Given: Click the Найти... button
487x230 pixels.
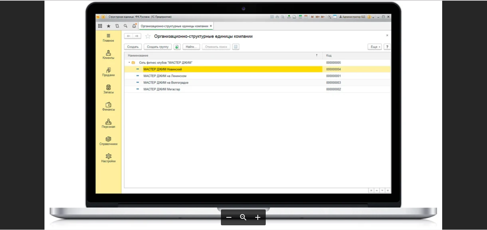Looking at the screenshot, I should click(191, 47).
